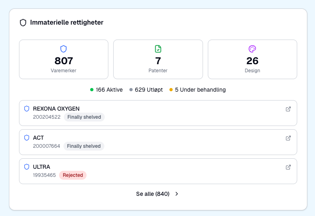Click the purple palette icon above Design count
This screenshot has width=315, height=216.
click(252, 49)
